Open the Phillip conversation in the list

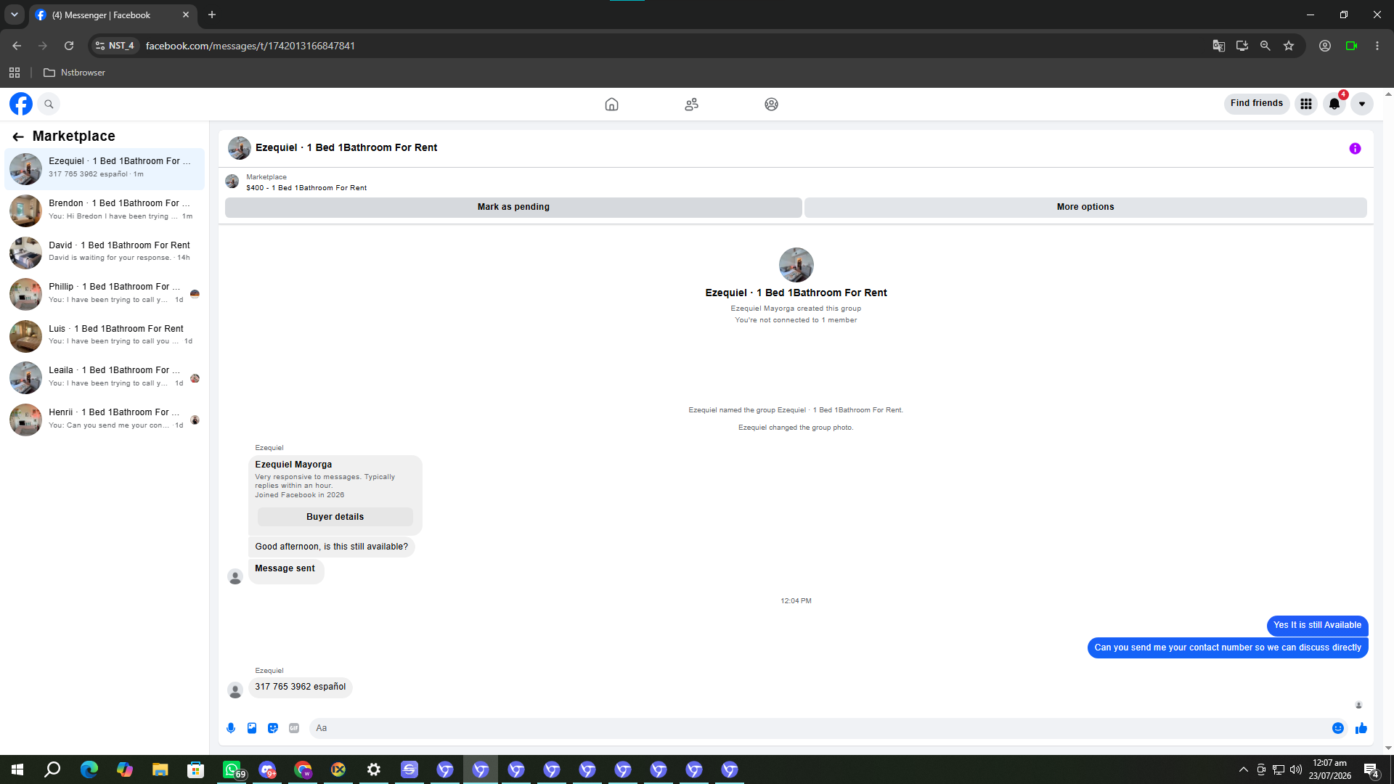pos(105,294)
